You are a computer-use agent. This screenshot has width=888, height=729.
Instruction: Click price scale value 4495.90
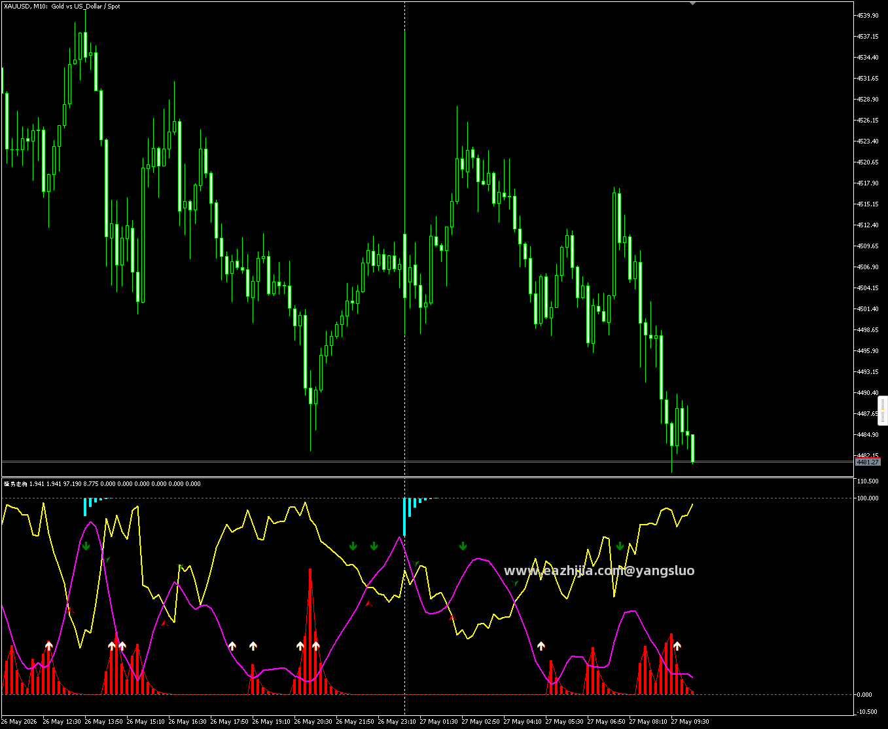(868, 350)
